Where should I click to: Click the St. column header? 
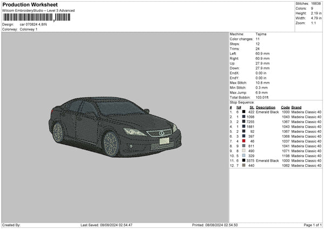click(x=252, y=107)
